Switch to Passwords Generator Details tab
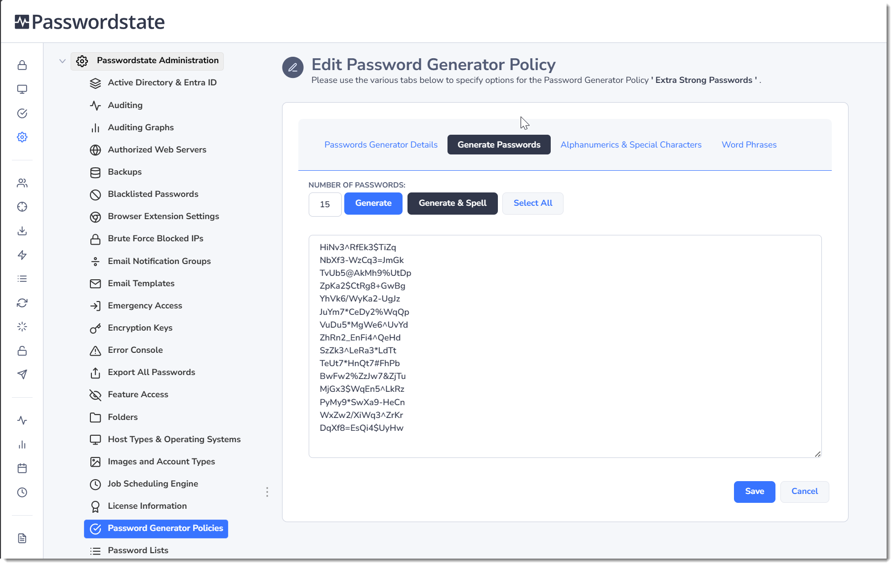The width and height of the screenshot is (894, 566). point(381,145)
